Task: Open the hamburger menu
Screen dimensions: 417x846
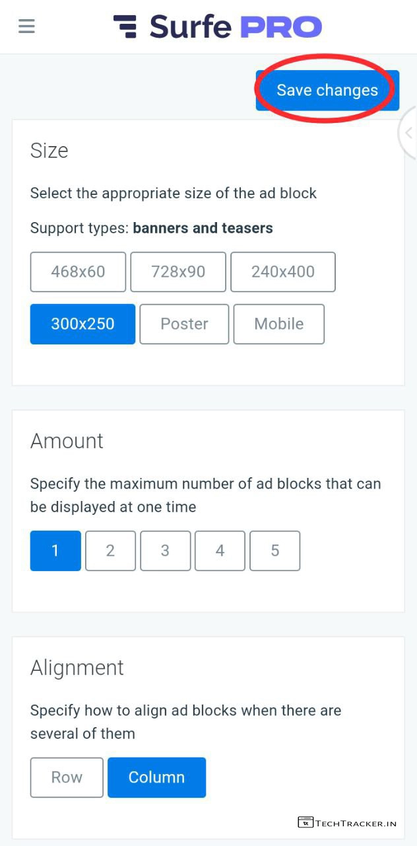Action: pos(26,26)
